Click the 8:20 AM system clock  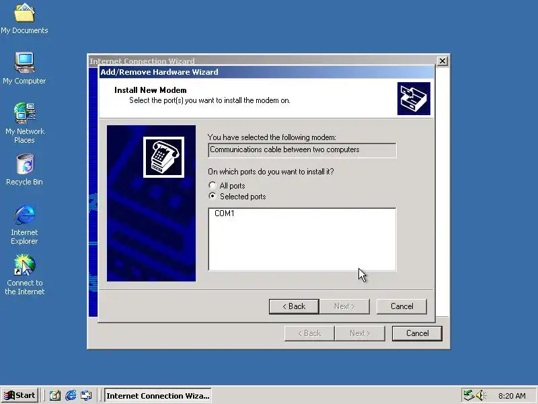tap(512, 396)
